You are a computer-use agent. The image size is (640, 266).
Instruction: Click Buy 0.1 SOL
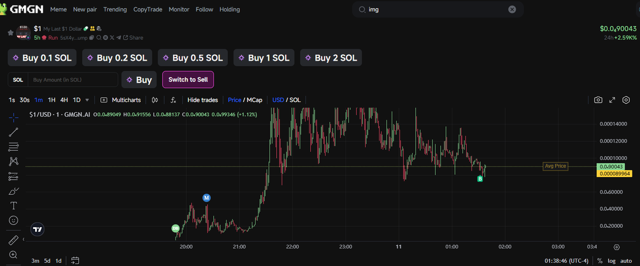pyautogui.click(x=43, y=58)
